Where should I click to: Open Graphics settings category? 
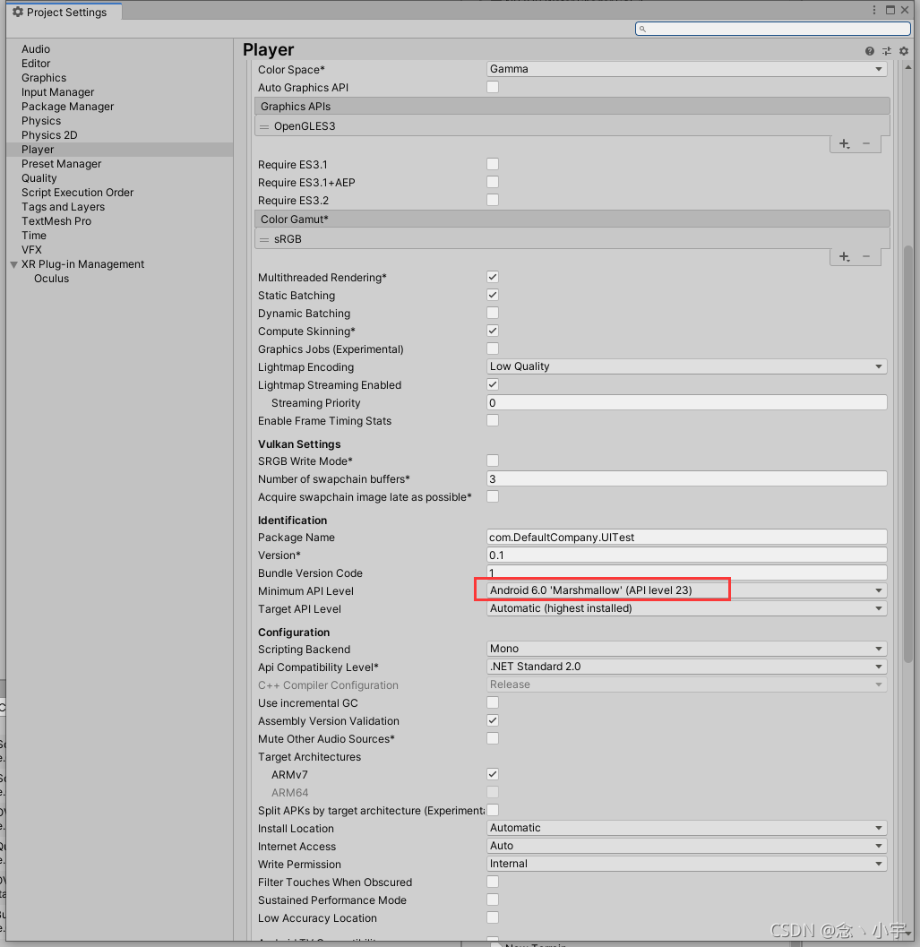click(x=44, y=78)
